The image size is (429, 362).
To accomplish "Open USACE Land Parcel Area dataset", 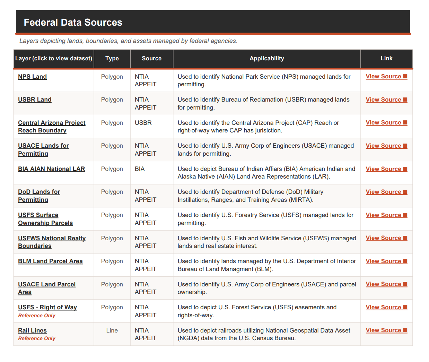I will (x=47, y=288).
